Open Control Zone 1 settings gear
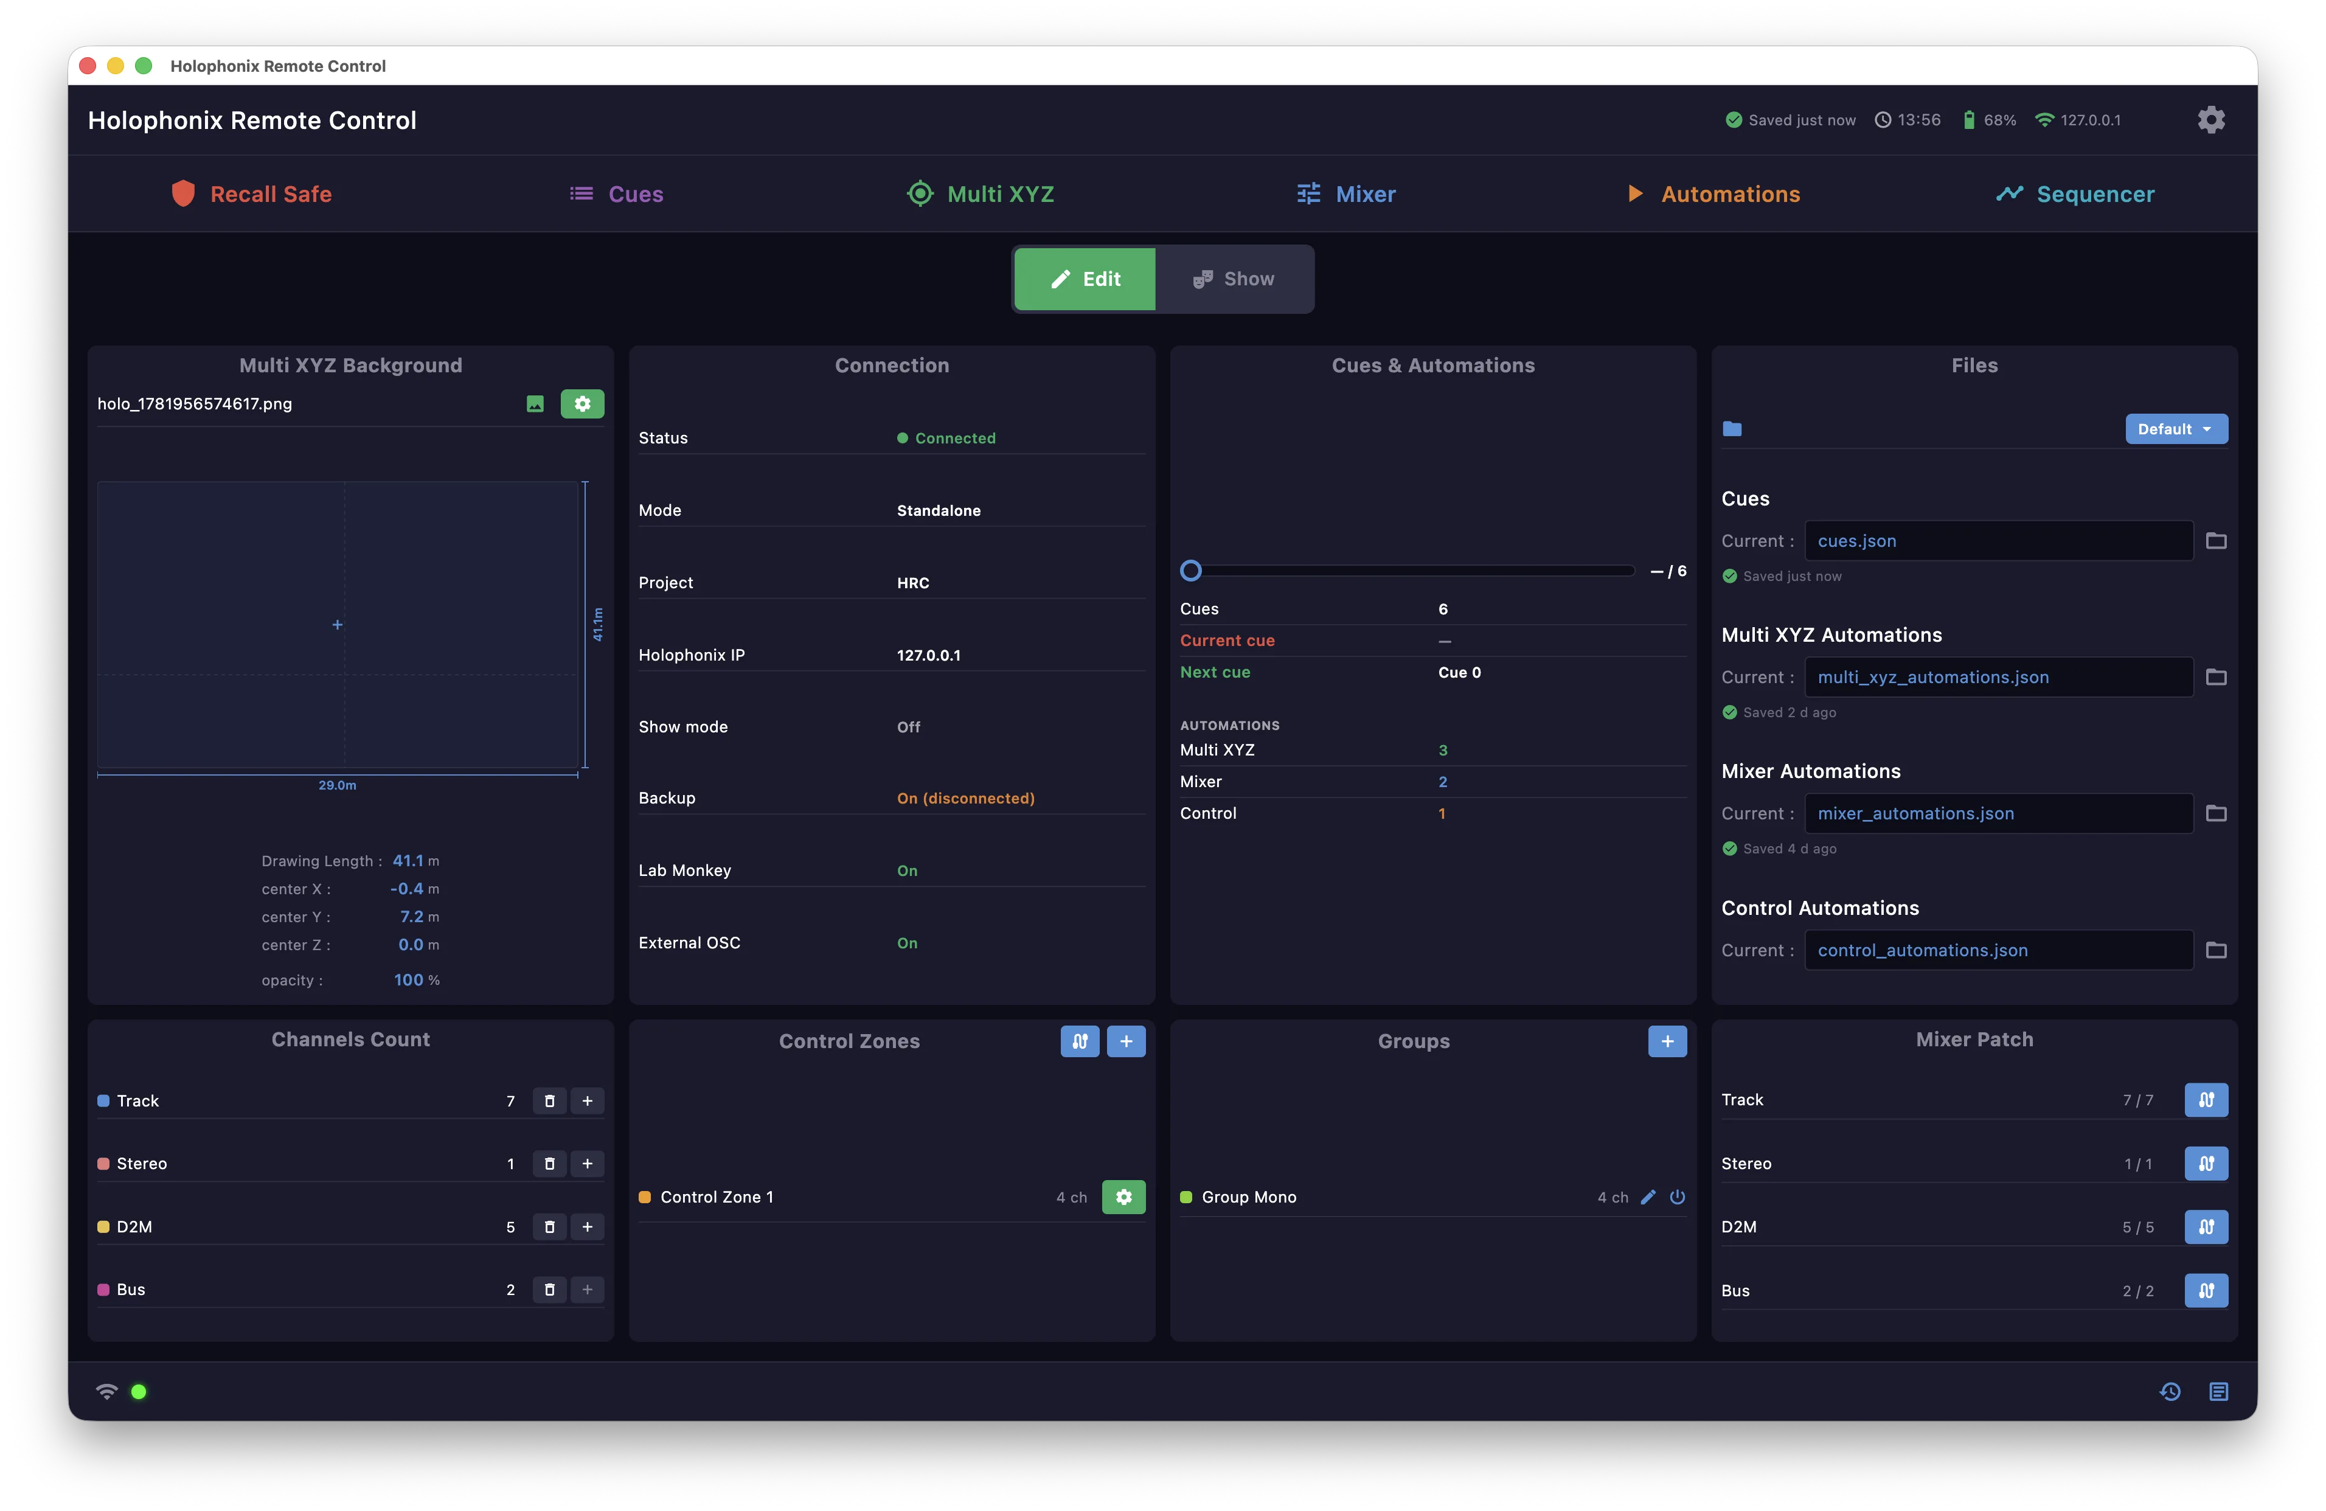Image resolution: width=2326 pixels, height=1511 pixels. click(1124, 1197)
